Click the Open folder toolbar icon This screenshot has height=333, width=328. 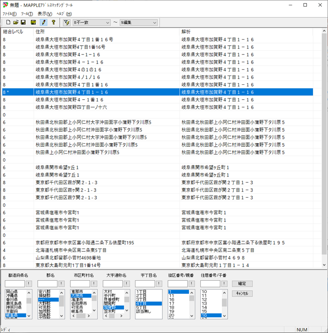16,22
